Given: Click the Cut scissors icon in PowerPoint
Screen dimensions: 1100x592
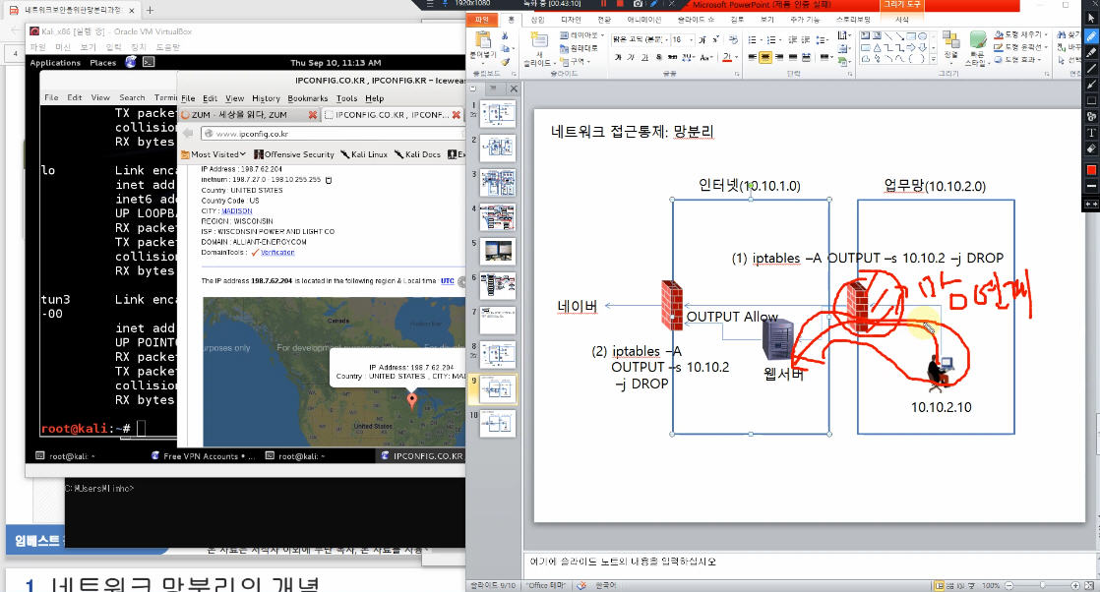Looking at the screenshot, I should coord(505,35).
